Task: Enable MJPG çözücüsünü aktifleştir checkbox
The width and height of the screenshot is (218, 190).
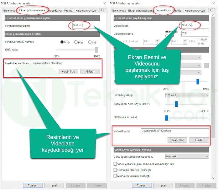Action: (x=115, y=176)
